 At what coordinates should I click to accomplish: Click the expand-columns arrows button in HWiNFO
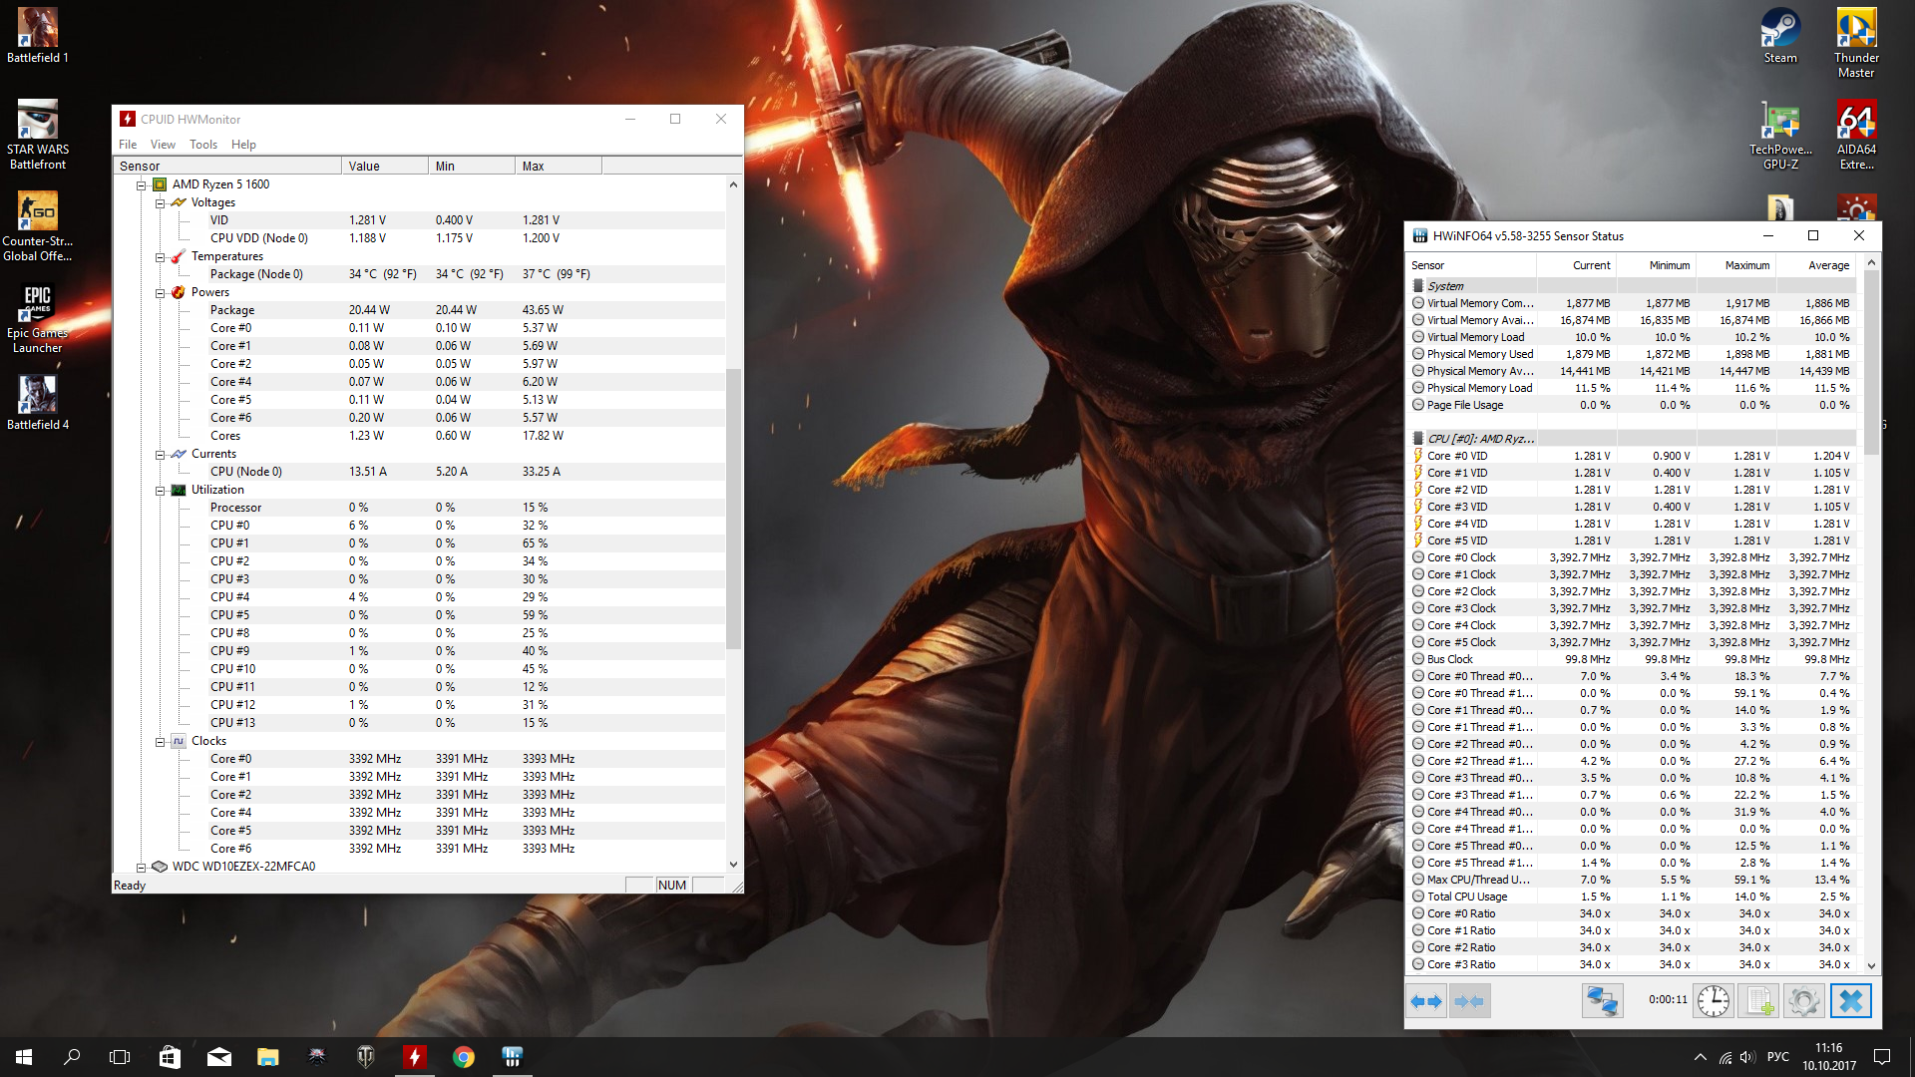pos(1426,1001)
